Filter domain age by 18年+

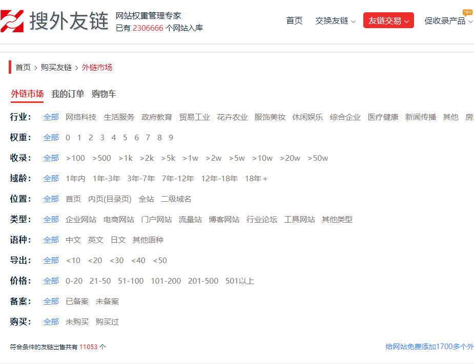point(256,179)
